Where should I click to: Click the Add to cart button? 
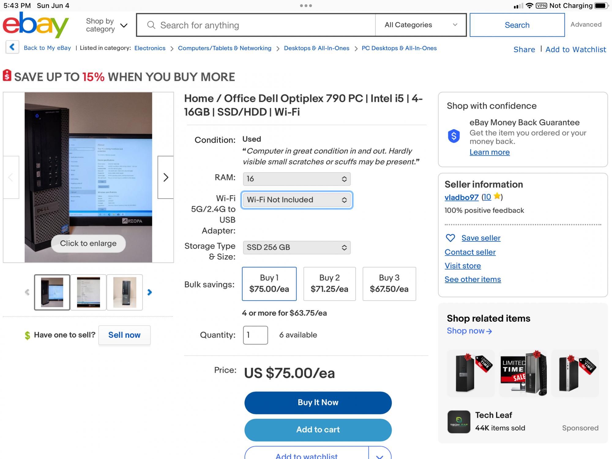pyautogui.click(x=318, y=430)
